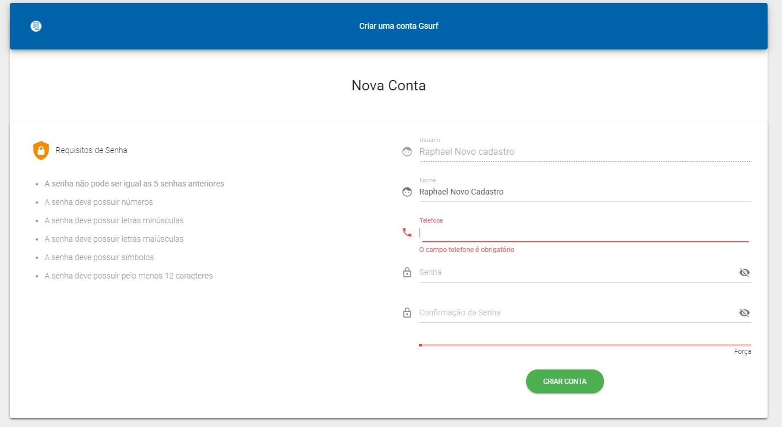Click the "Criar uma conta Gsurf" header title

399,26
